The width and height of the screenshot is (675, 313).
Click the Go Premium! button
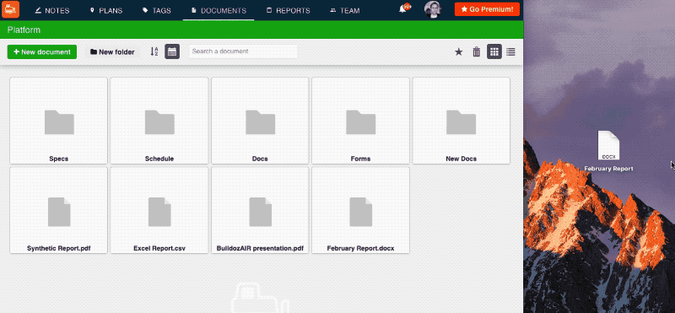pyautogui.click(x=487, y=9)
